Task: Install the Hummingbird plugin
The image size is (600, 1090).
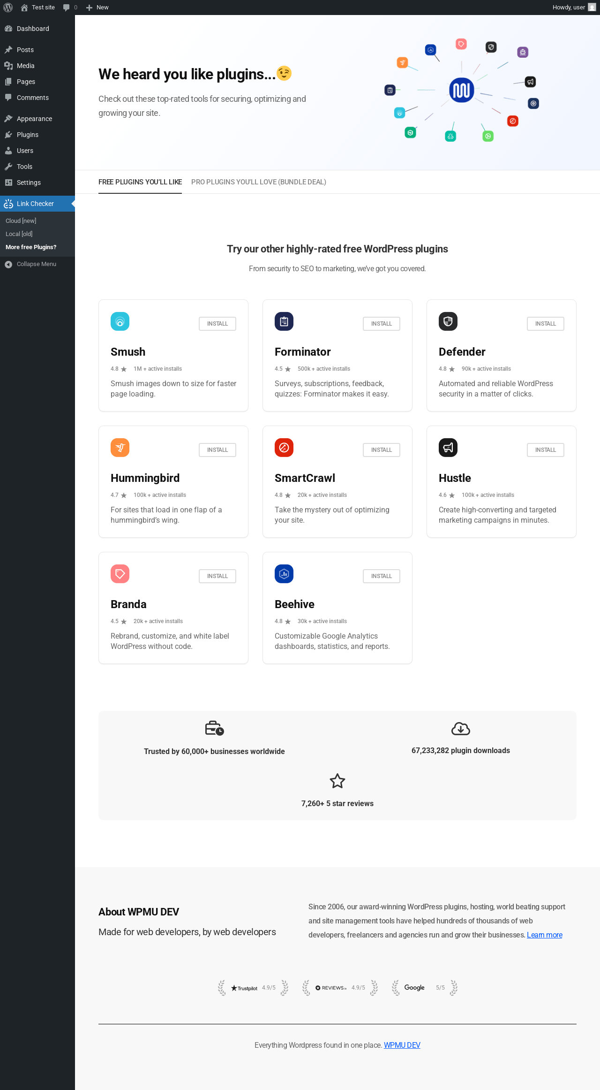Action: click(x=217, y=450)
